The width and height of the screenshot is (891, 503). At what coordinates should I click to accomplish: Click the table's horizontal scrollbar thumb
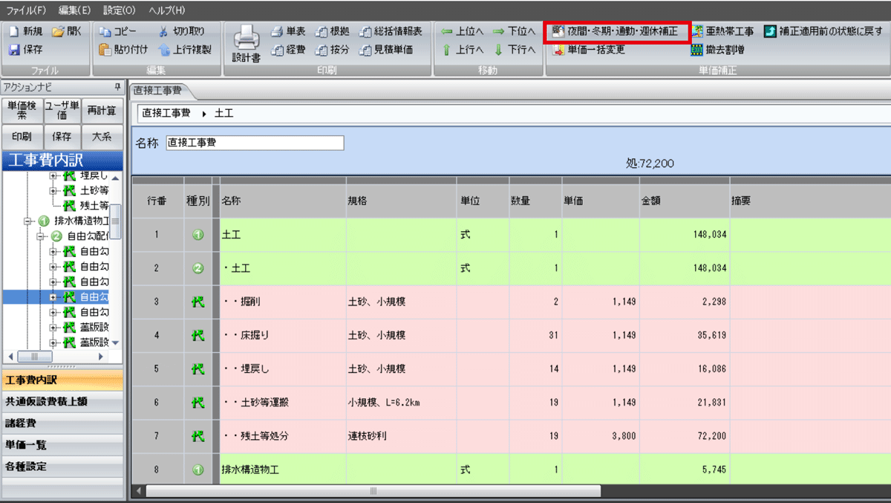[372, 491]
